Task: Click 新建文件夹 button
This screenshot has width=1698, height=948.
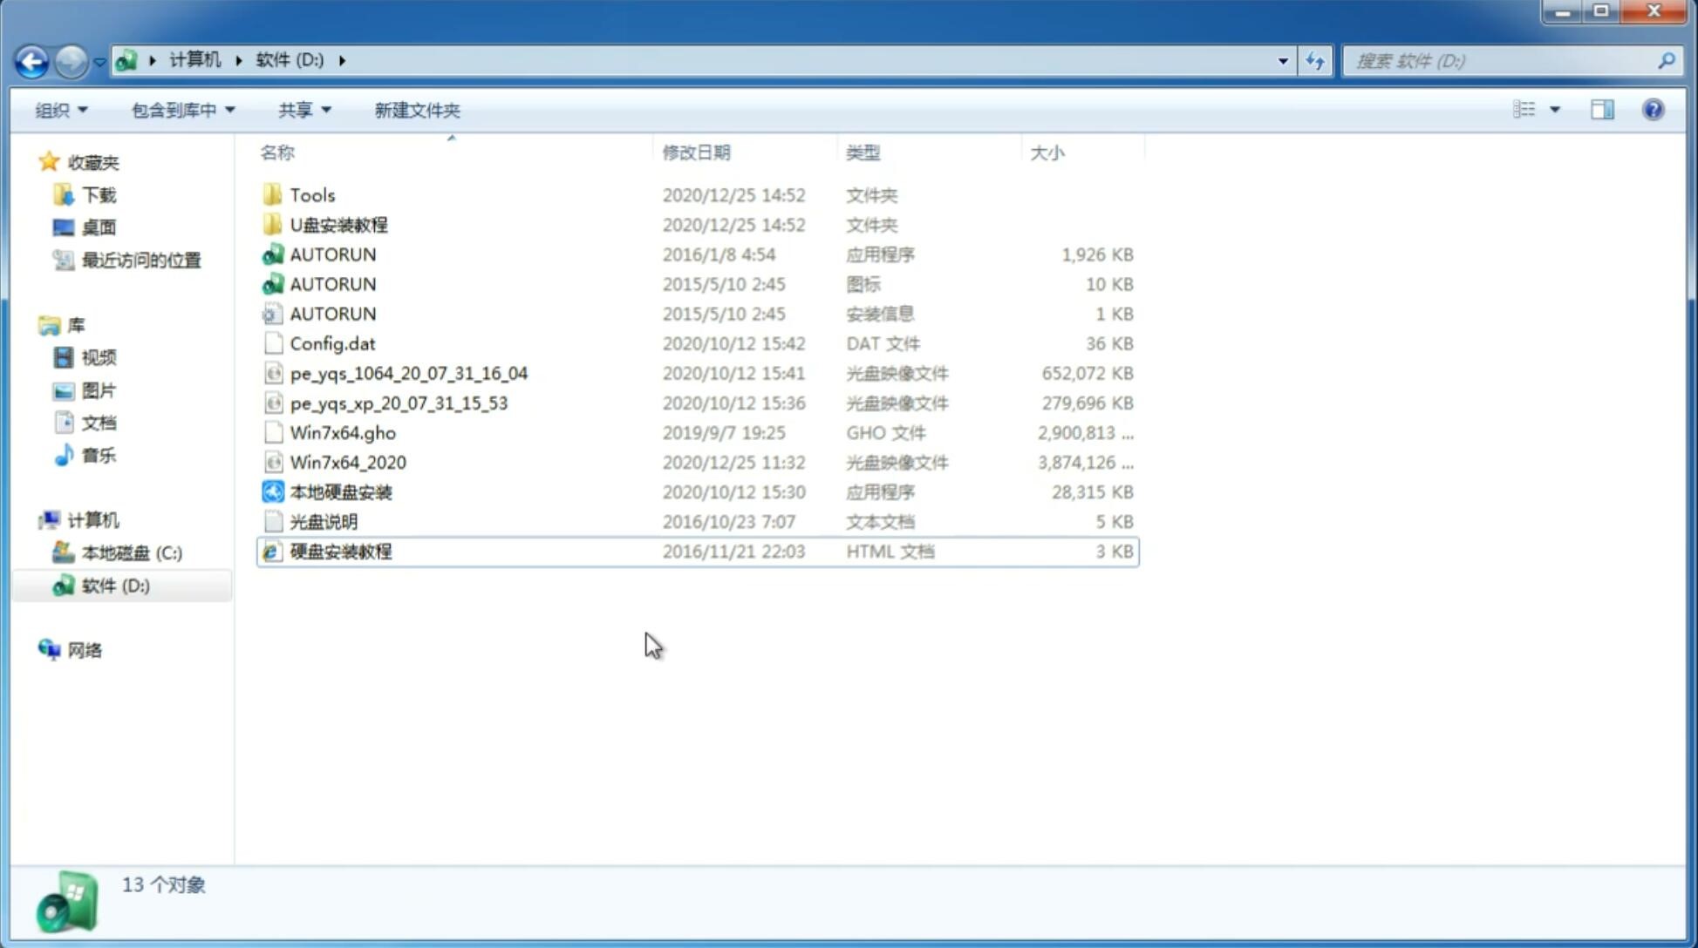Action: pyautogui.click(x=418, y=110)
